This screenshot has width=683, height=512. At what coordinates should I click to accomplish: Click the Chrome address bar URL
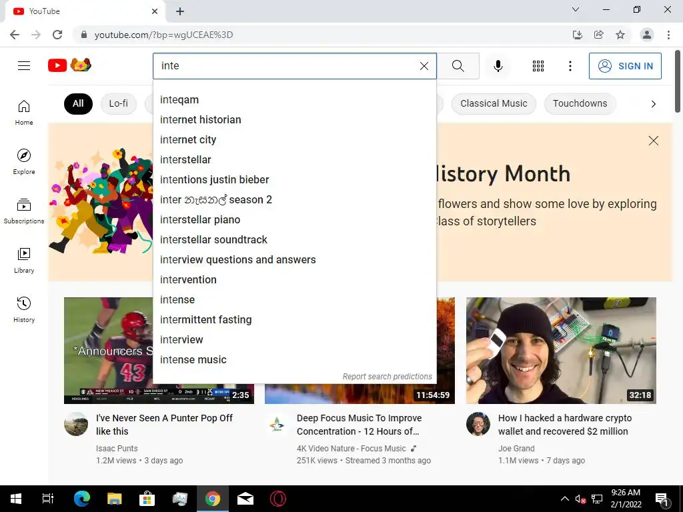click(x=164, y=35)
